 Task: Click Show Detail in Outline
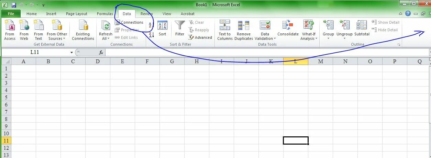click(386, 22)
